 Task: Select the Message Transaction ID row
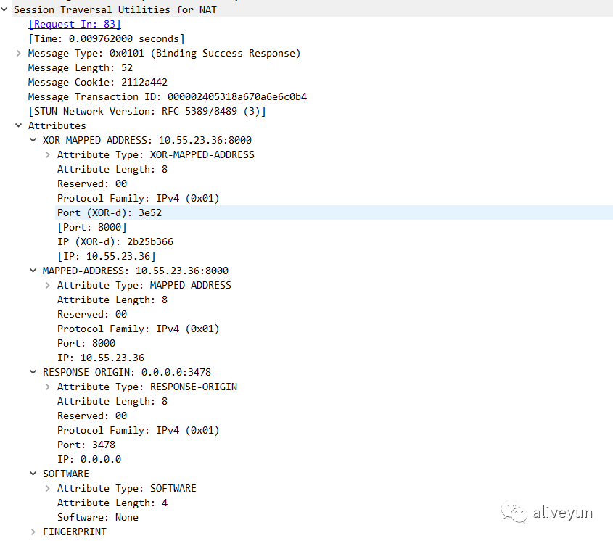[167, 96]
